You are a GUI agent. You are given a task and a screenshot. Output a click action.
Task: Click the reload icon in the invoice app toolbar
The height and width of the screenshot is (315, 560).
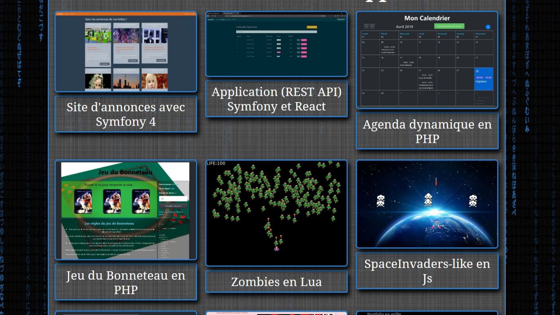[x=213, y=16]
